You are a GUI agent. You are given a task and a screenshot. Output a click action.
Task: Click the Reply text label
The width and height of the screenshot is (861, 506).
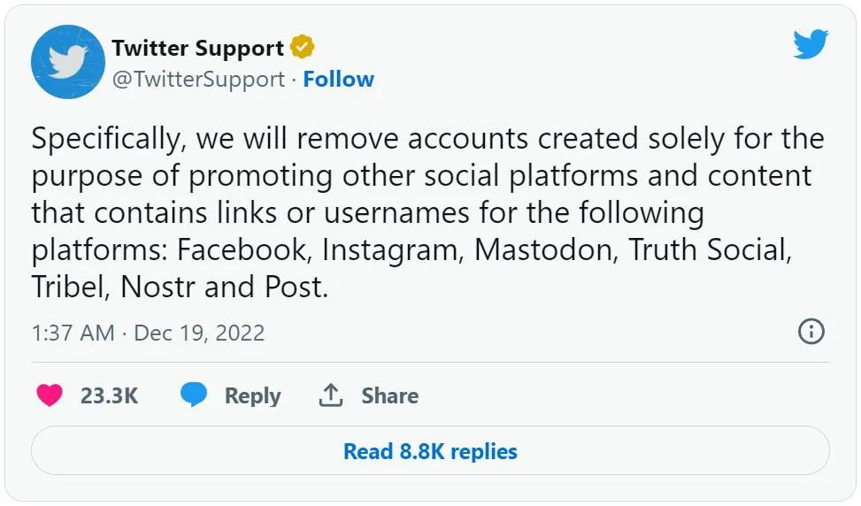click(252, 396)
